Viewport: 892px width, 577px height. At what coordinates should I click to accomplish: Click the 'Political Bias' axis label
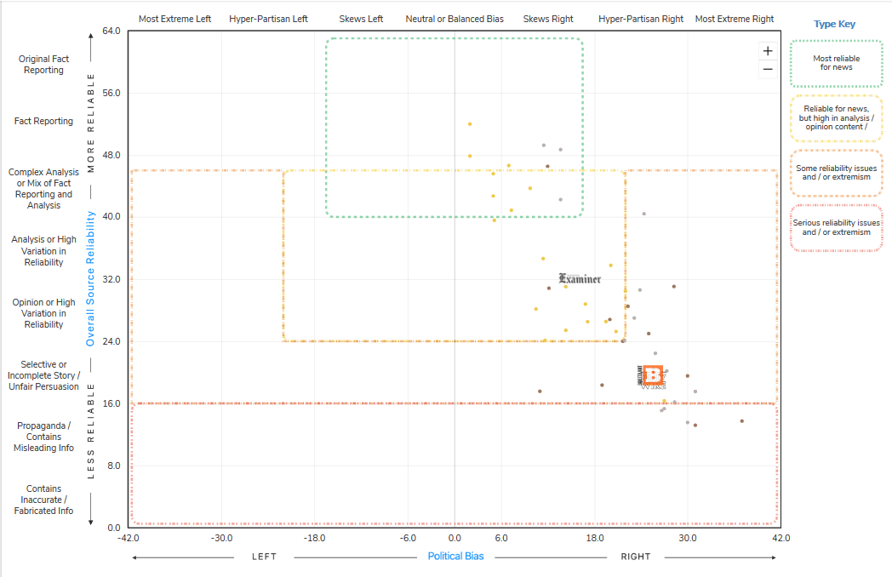click(x=455, y=557)
